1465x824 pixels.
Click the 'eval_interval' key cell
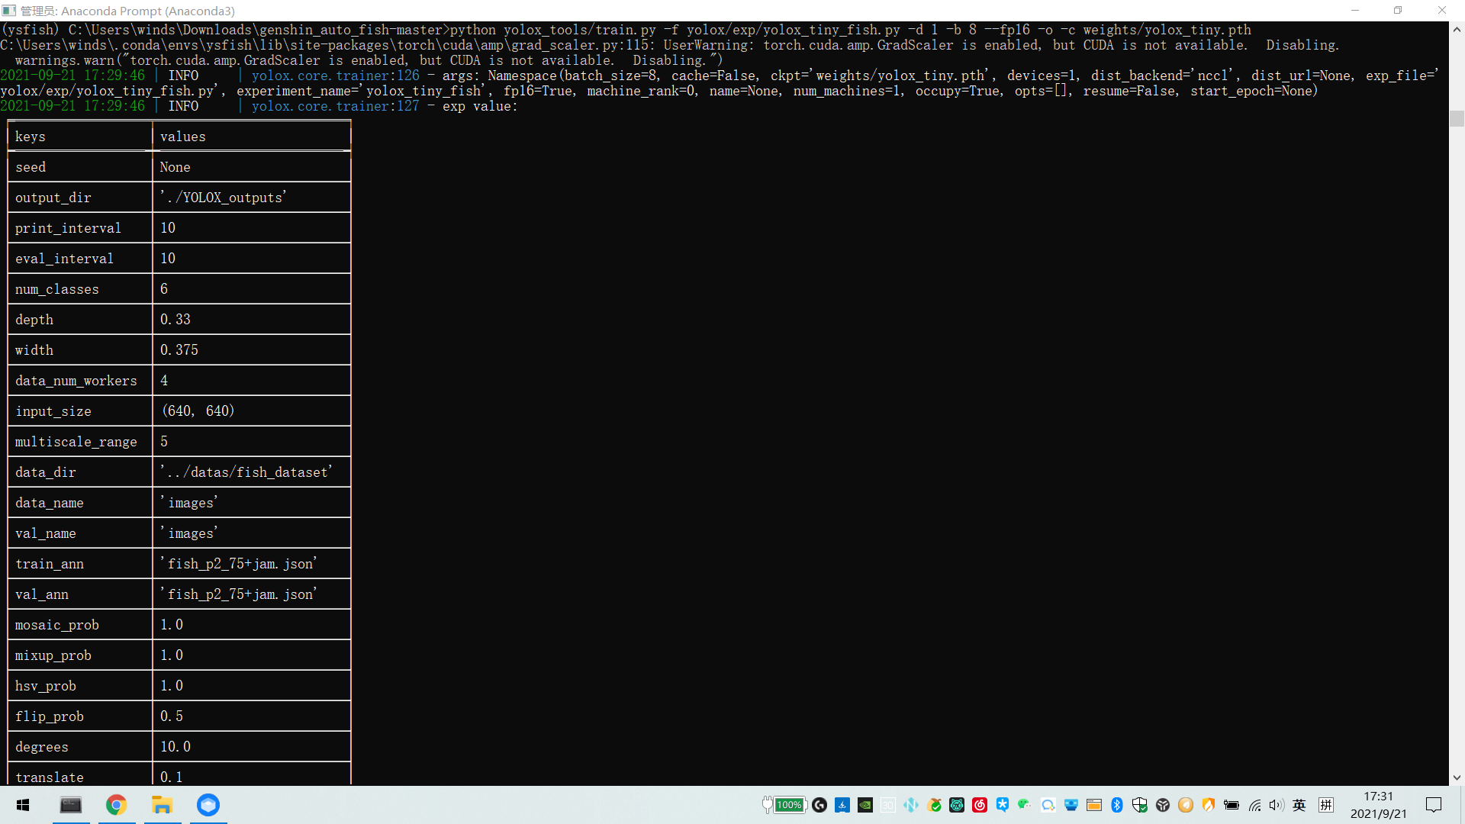[80, 259]
